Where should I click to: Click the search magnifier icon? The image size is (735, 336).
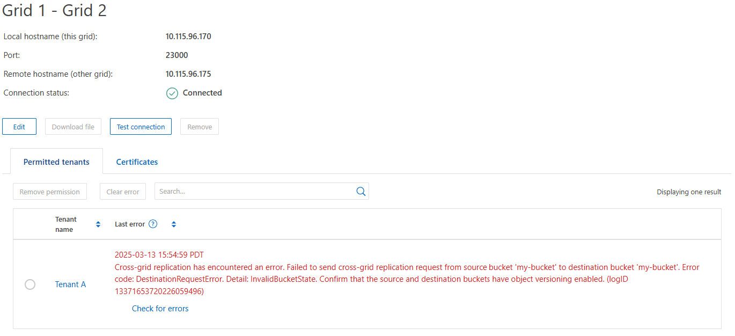point(361,192)
